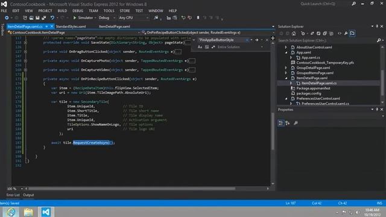Toggle Match Case (Aa) in find box

click(200, 47)
